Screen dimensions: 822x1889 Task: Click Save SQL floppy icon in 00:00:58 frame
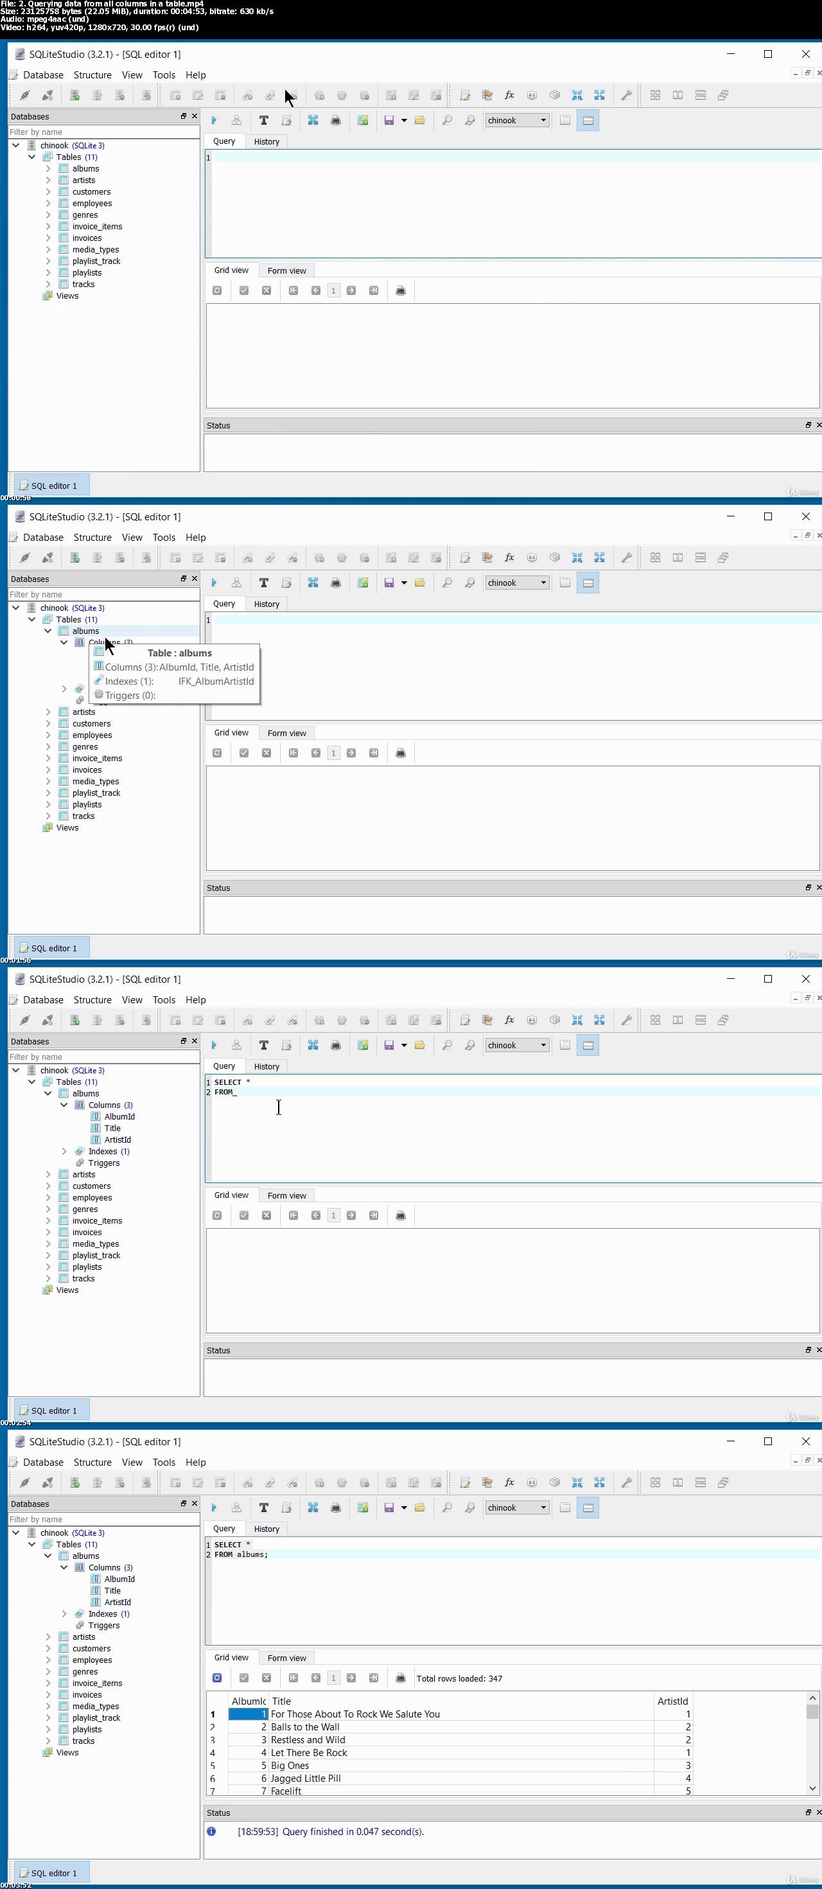point(389,120)
